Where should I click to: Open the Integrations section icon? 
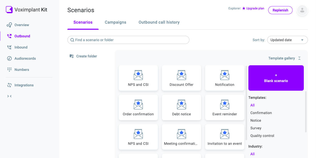(9, 85)
